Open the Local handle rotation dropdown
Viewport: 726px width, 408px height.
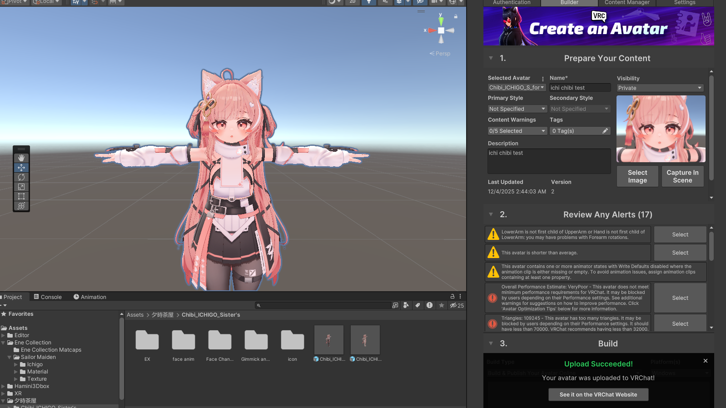click(47, 2)
